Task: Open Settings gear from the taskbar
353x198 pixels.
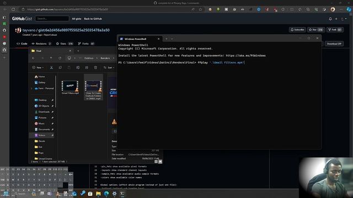Action: (114, 194)
